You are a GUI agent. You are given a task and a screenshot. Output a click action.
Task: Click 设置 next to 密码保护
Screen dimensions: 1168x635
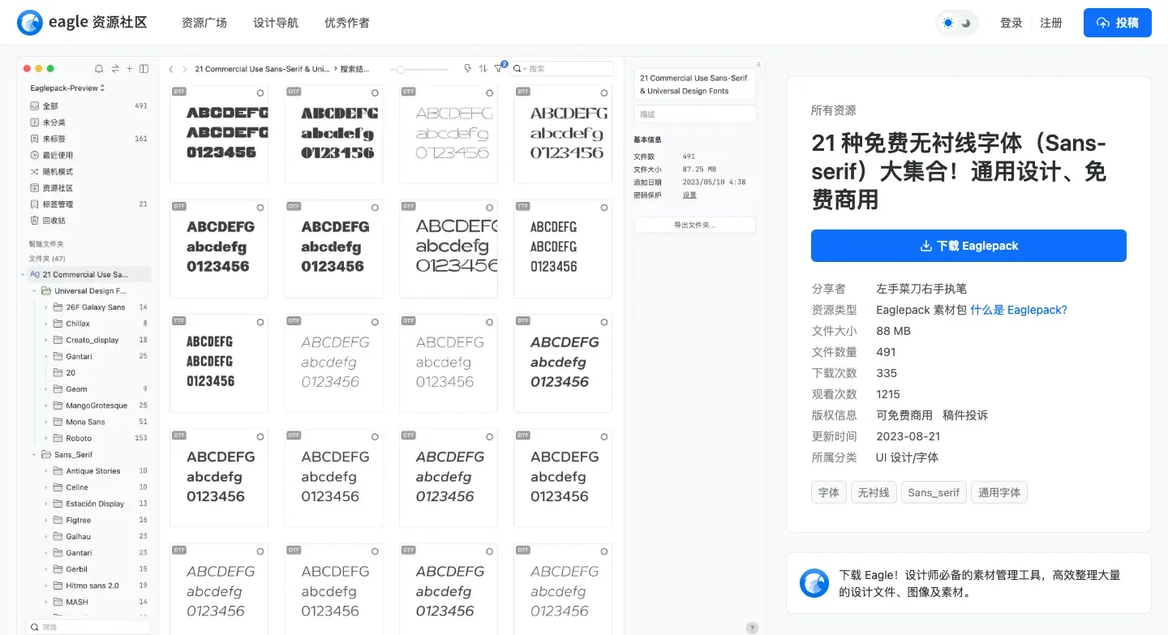pyautogui.click(x=689, y=195)
